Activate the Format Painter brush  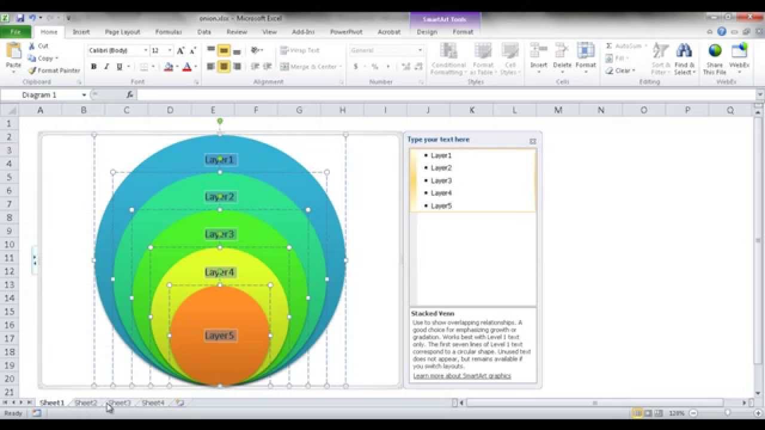click(32, 70)
